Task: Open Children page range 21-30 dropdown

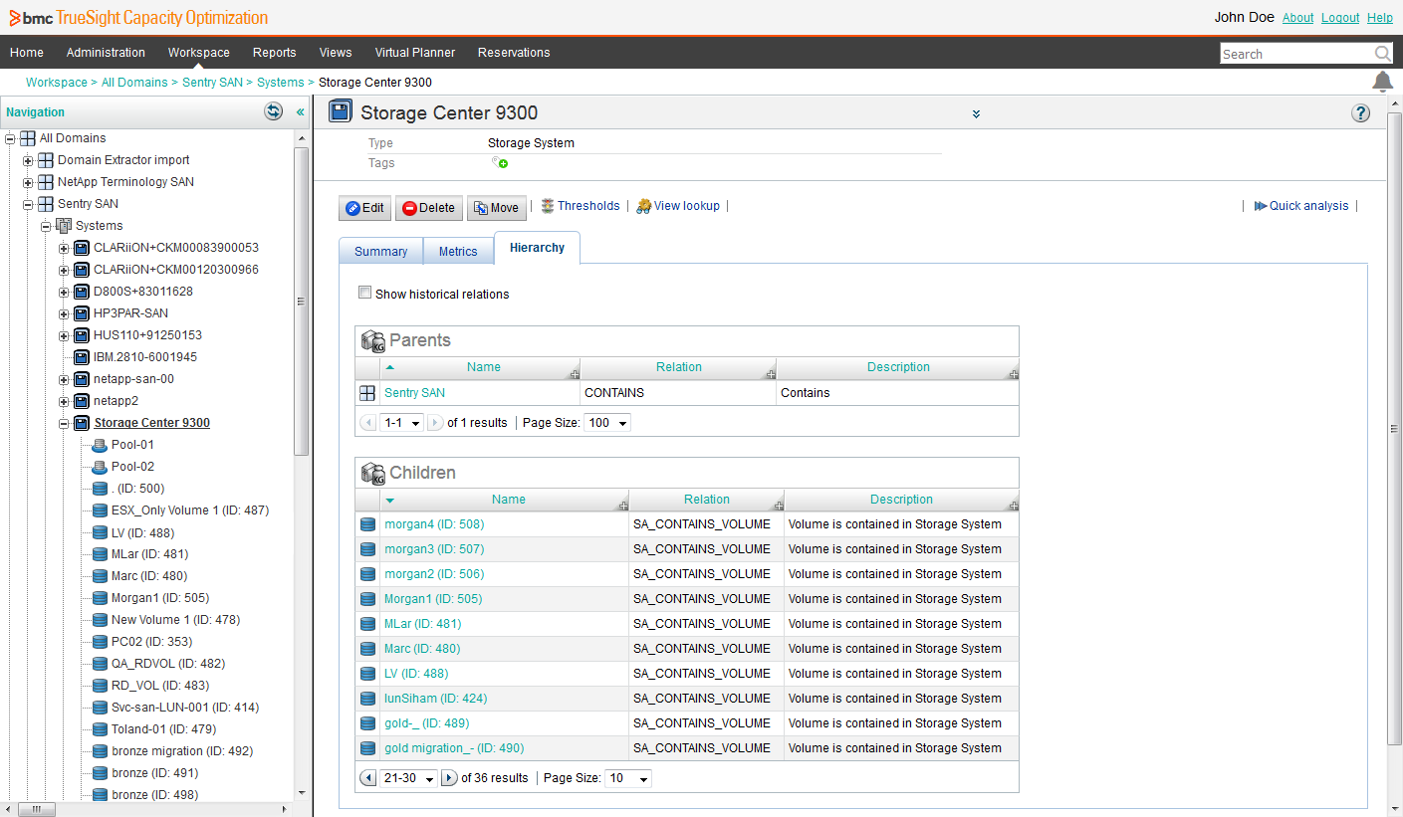Action: pyautogui.click(x=409, y=778)
